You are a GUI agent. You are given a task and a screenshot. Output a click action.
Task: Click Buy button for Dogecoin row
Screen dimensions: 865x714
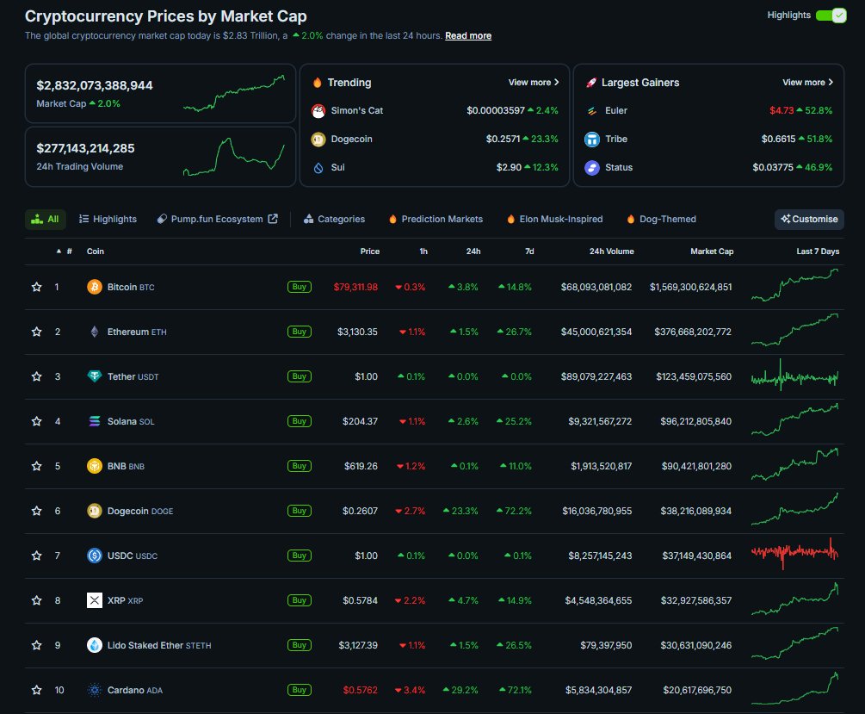click(x=299, y=511)
